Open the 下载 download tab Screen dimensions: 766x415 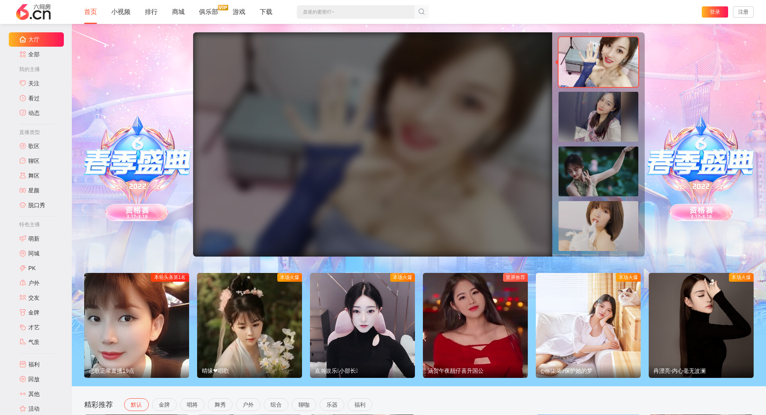pyautogui.click(x=266, y=12)
